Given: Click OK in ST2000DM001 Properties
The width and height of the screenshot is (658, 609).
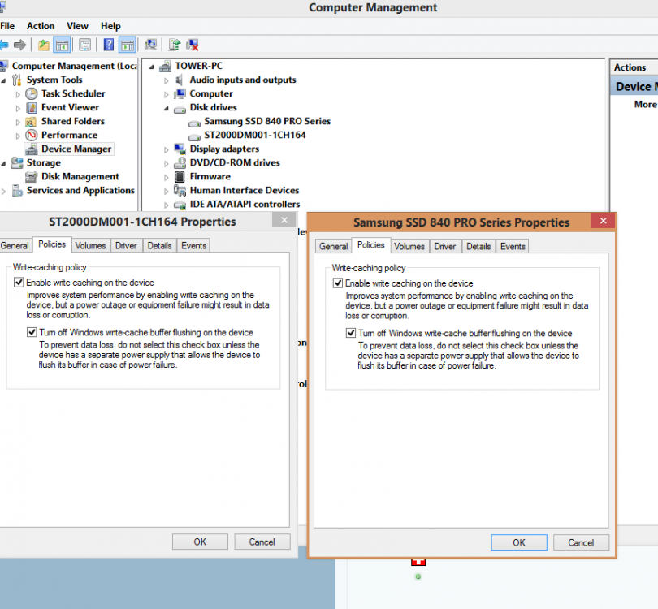Looking at the screenshot, I should (200, 542).
